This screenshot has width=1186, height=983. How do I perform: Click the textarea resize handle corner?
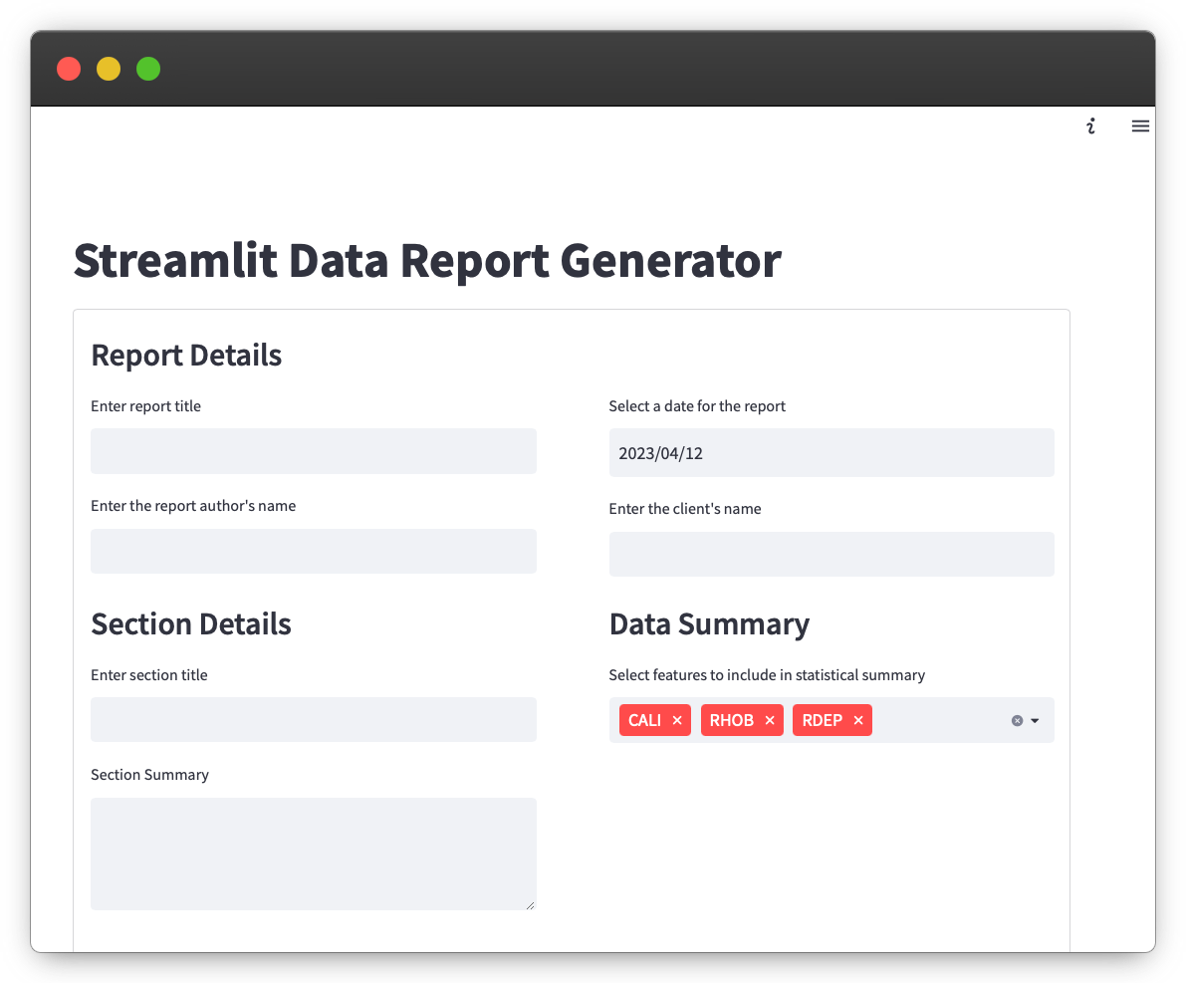click(x=530, y=904)
